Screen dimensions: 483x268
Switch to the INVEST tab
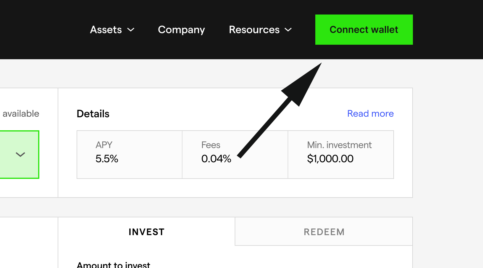pos(146,232)
